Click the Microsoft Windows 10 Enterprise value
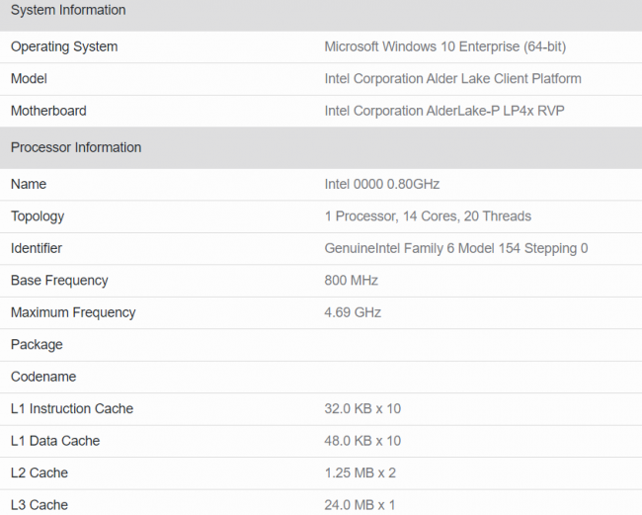Screen dimensions: 642x515 coord(444,46)
